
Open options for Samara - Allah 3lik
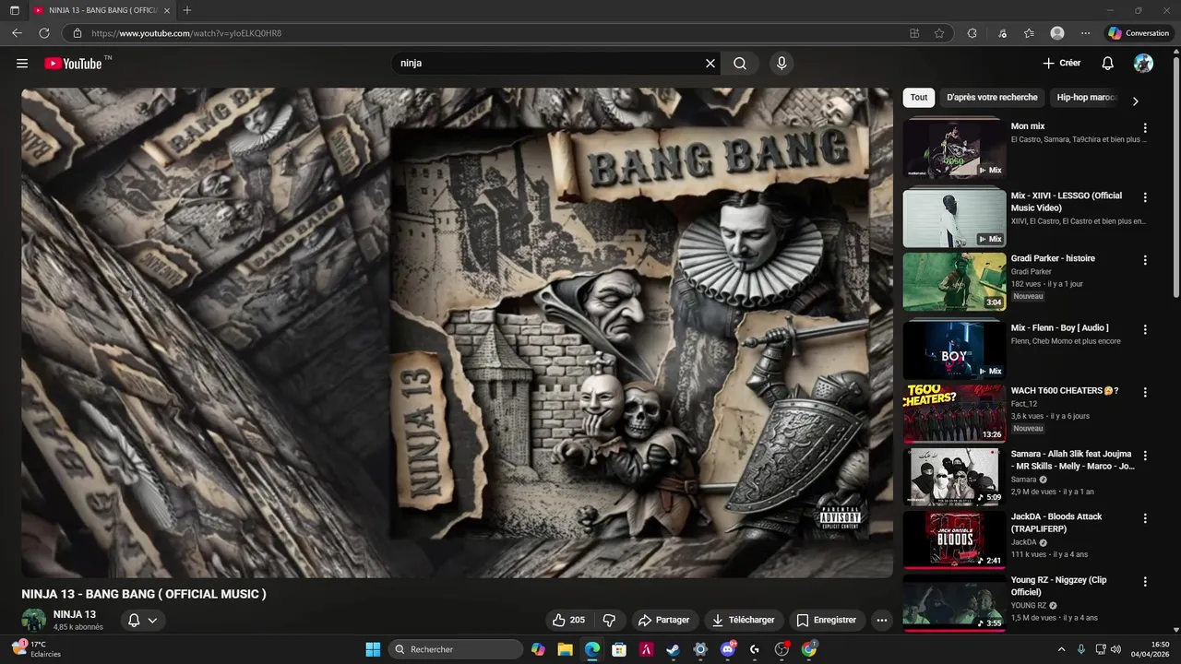pyautogui.click(x=1145, y=456)
